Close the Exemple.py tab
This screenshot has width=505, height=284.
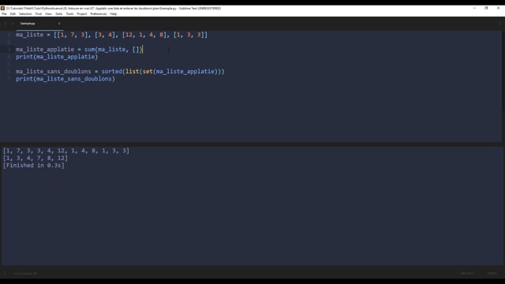coord(59,24)
